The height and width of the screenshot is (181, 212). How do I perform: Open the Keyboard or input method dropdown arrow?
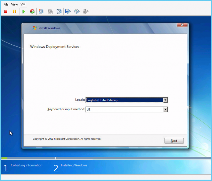click(165, 110)
